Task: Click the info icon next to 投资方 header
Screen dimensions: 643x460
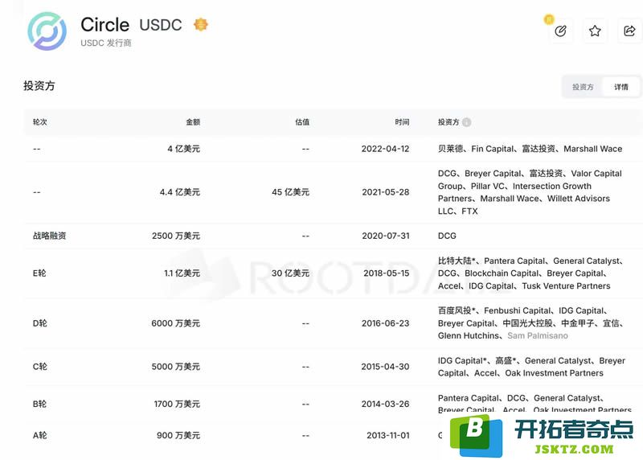Action: (x=466, y=122)
